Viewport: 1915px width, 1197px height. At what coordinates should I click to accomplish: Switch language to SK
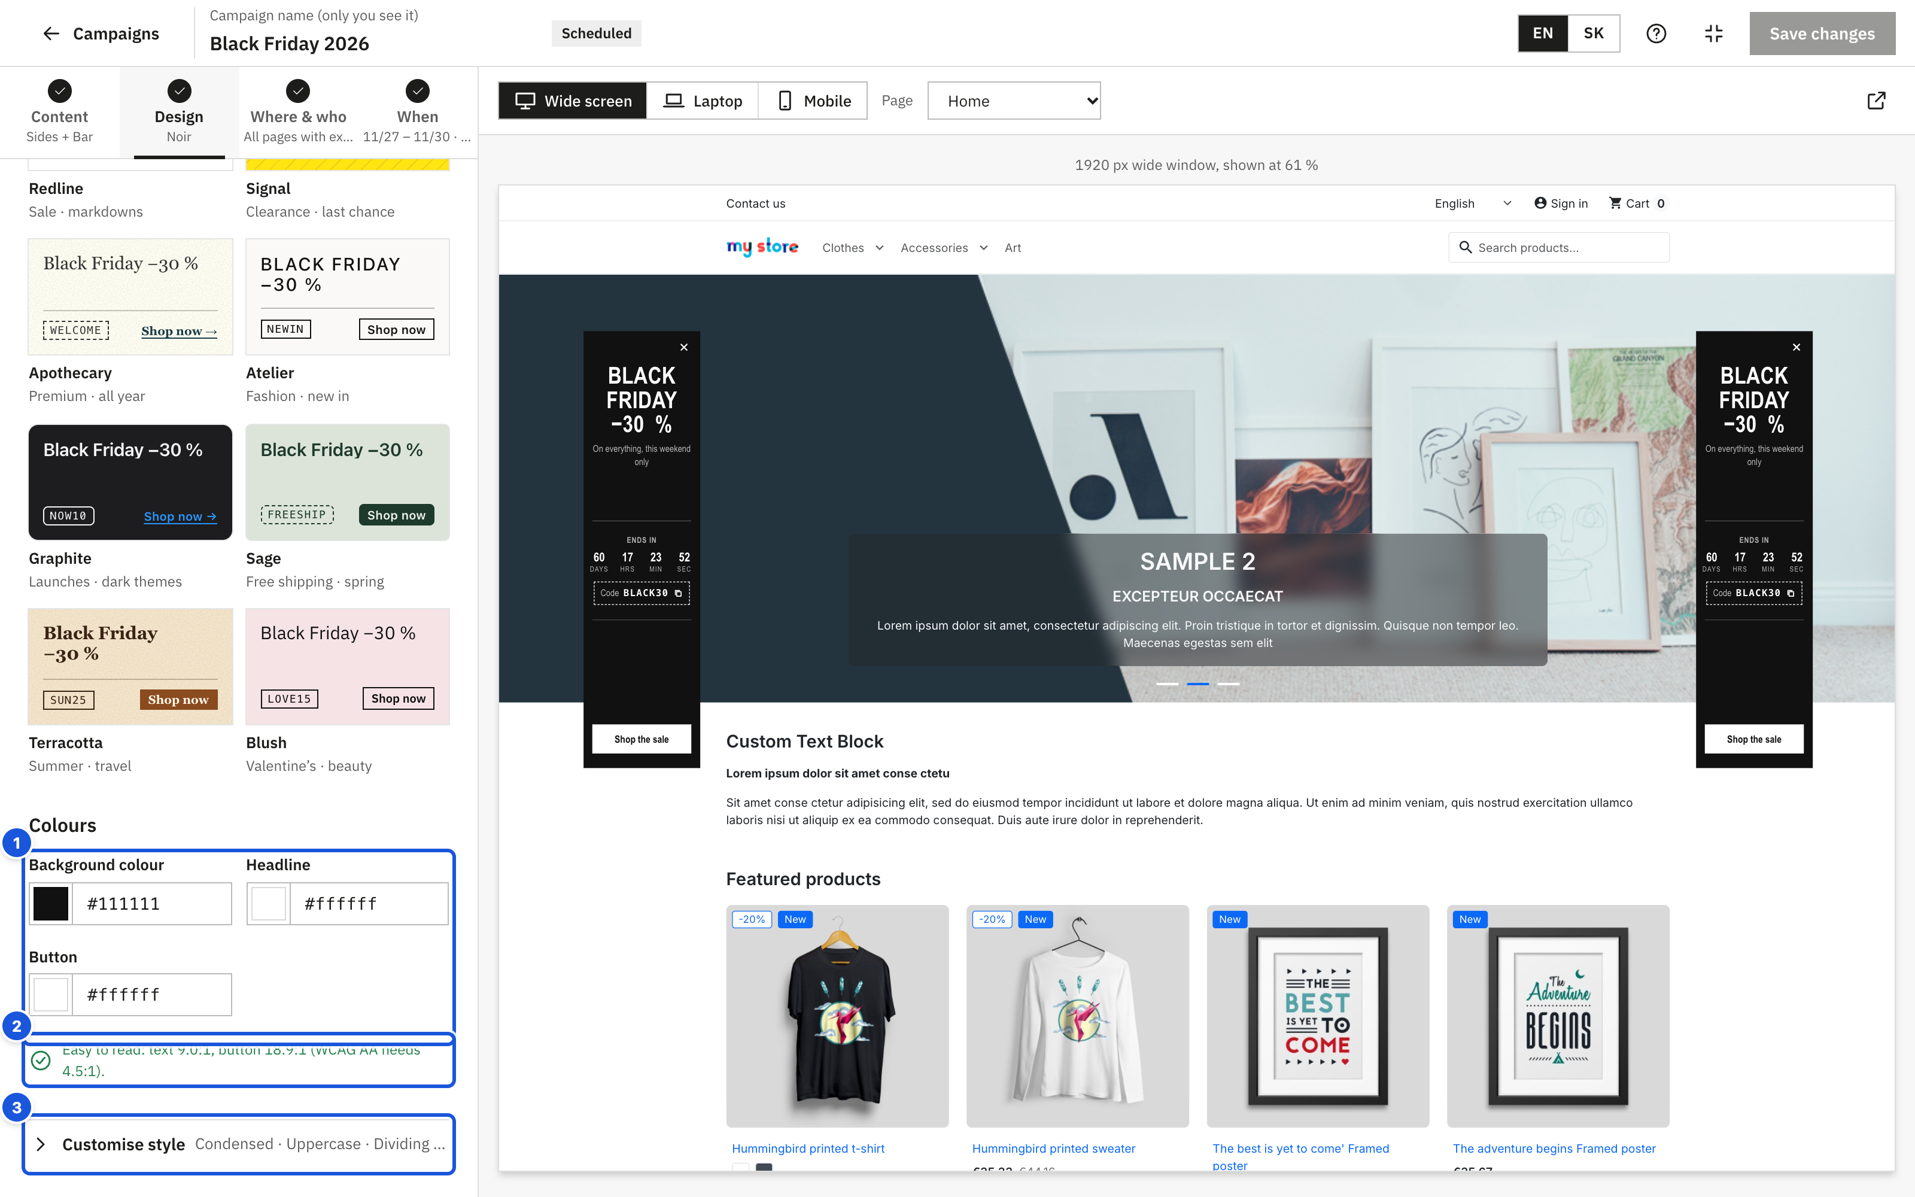click(1594, 34)
